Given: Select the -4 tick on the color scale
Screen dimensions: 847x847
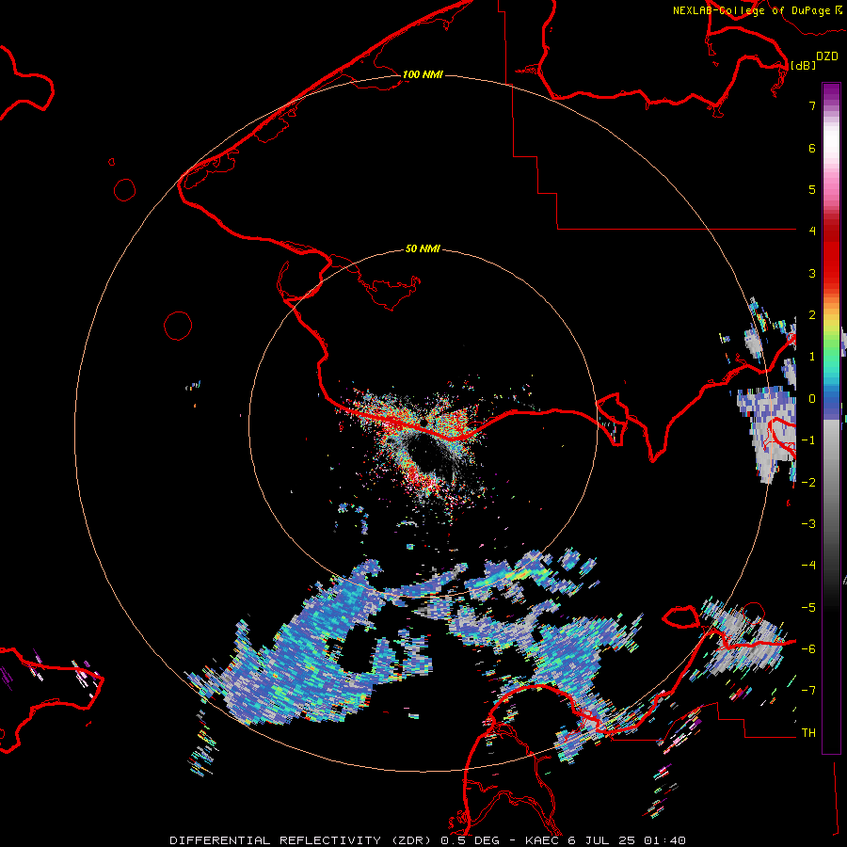Looking at the screenshot, I should 808,565.
